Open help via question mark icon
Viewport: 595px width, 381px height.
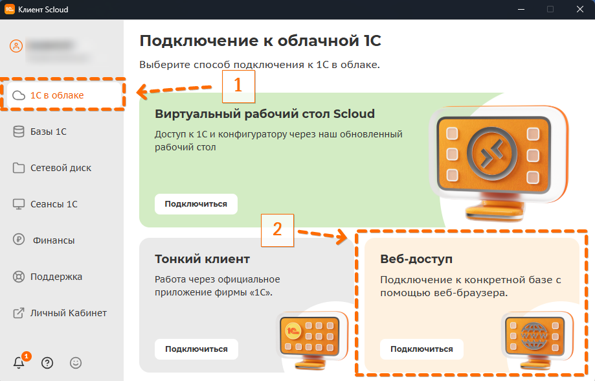point(47,363)
